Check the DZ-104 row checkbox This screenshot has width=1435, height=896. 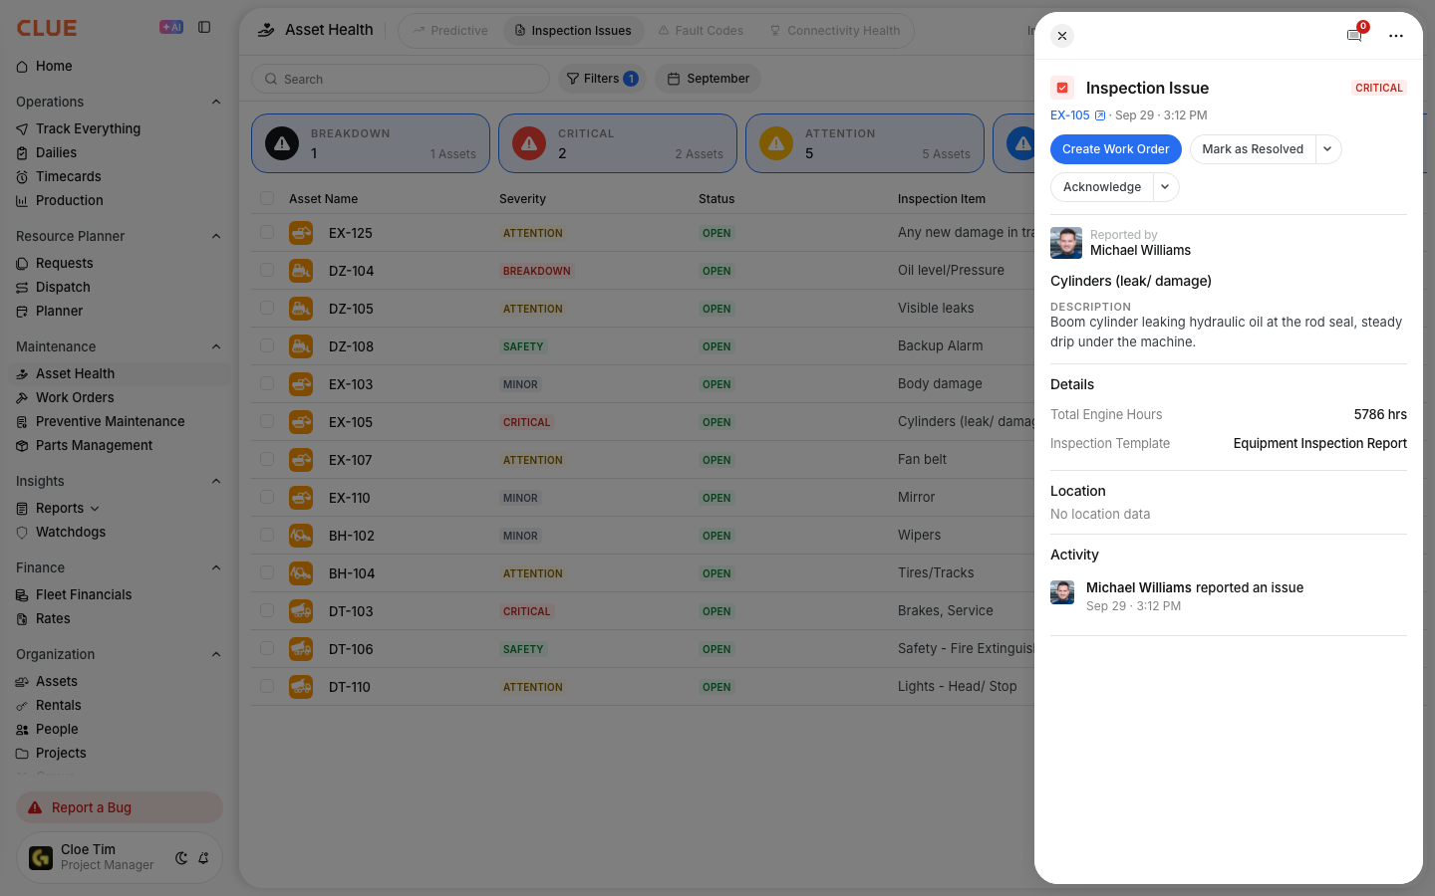tap(267, 270)
